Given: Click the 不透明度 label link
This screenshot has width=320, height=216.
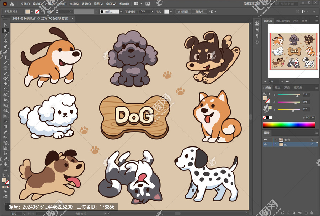Looking at the screenshot, I should point(131,12).
